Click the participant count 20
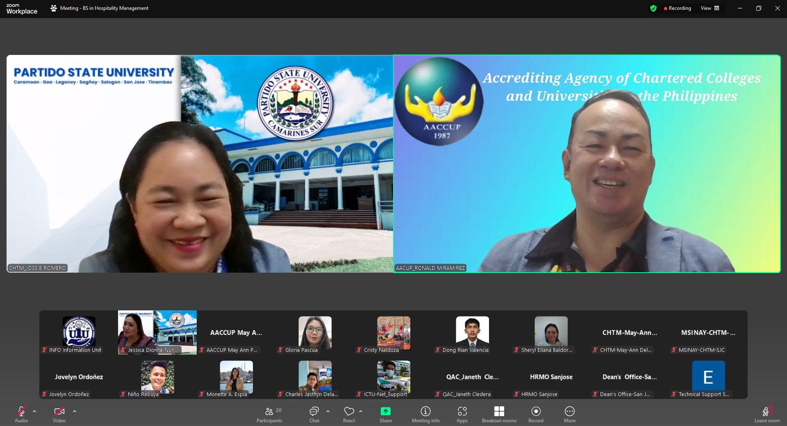 279,410
